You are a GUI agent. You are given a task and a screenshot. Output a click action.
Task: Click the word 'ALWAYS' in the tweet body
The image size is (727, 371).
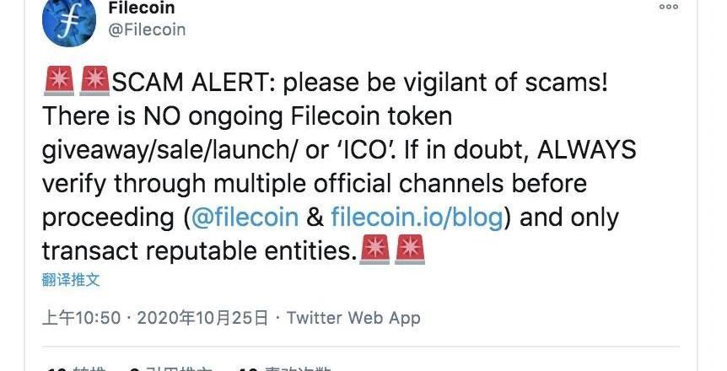point(587,150)
